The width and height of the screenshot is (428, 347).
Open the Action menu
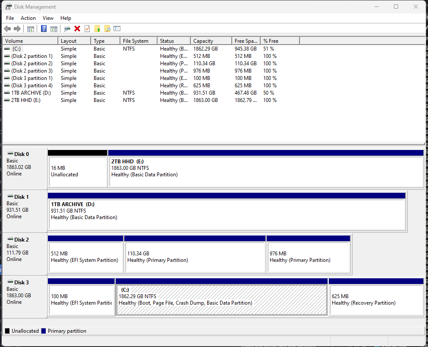coord(28,18)
